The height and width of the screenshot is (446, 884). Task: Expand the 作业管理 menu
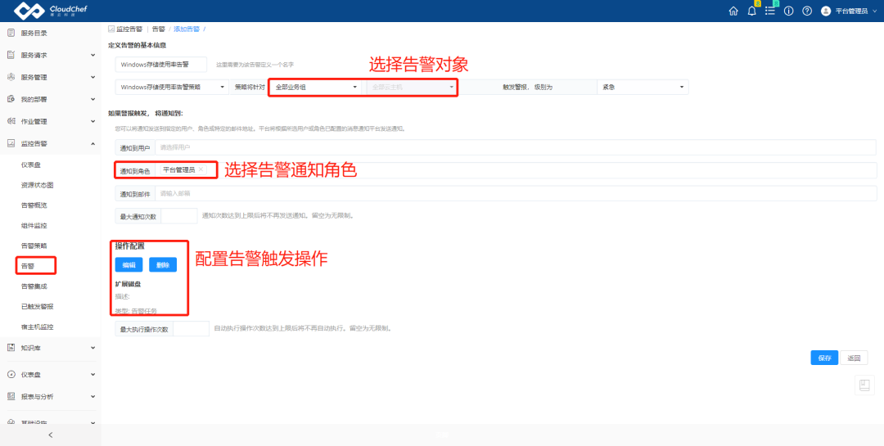tap(93, 121)
